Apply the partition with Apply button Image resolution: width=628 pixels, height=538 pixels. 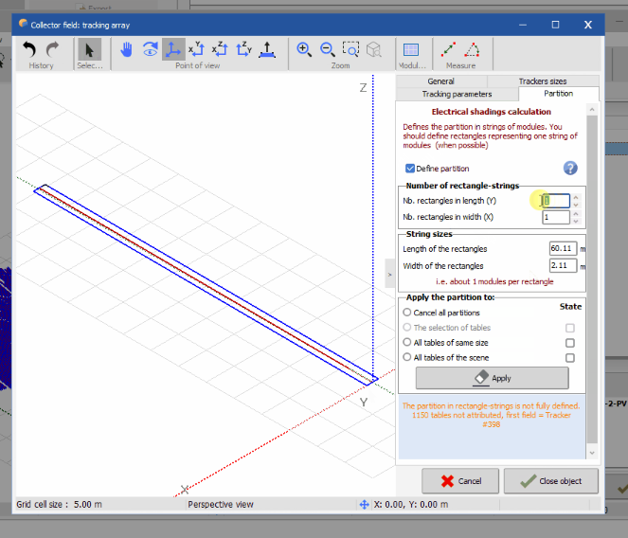[493, 378]
